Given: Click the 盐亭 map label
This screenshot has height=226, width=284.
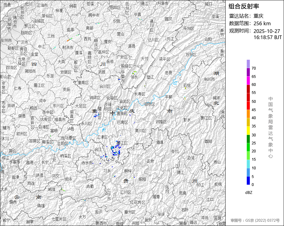Looking at the screenshot, I should click(x=70, y=30).
